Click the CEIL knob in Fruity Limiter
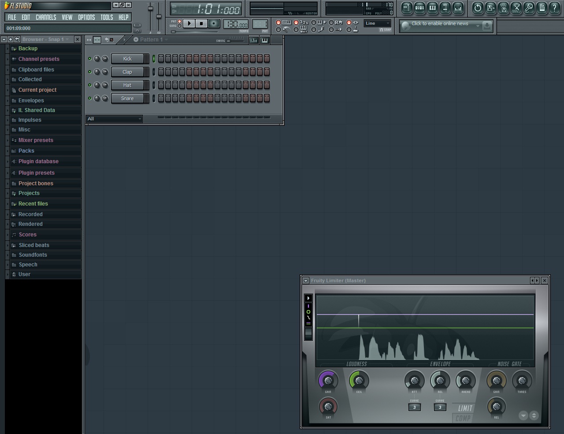The height and width of the screenshot is (434, 564). coord(359,380)
